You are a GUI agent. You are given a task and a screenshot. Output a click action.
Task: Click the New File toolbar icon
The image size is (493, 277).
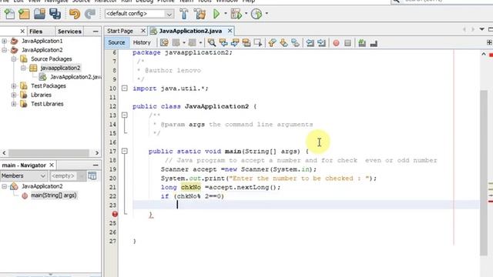click(x=9, y=14)
